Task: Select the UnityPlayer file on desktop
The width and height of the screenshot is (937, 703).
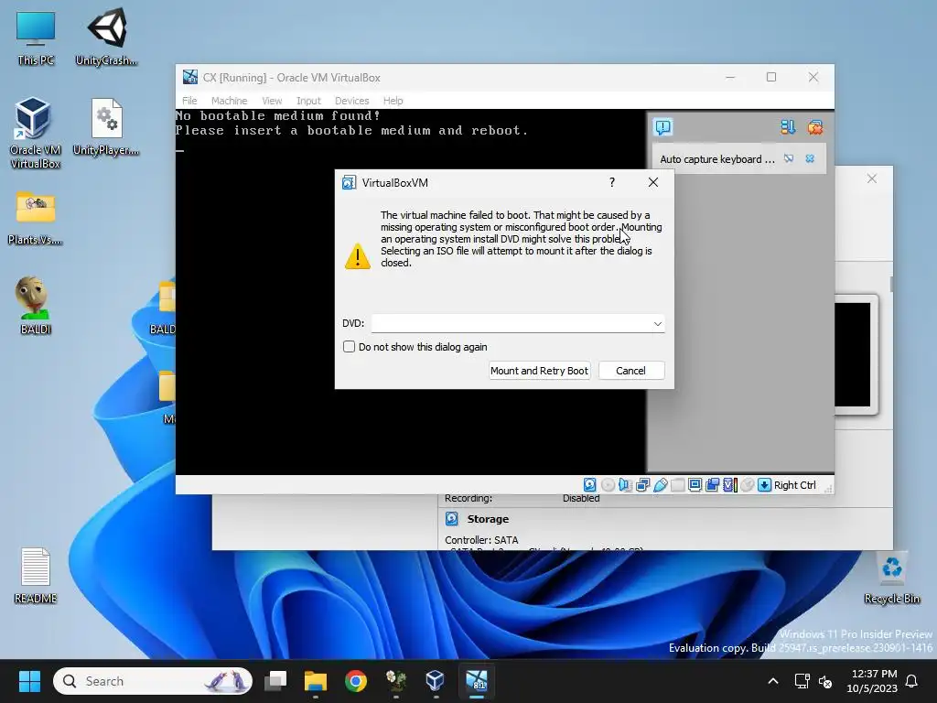Action: click(106, 127)
